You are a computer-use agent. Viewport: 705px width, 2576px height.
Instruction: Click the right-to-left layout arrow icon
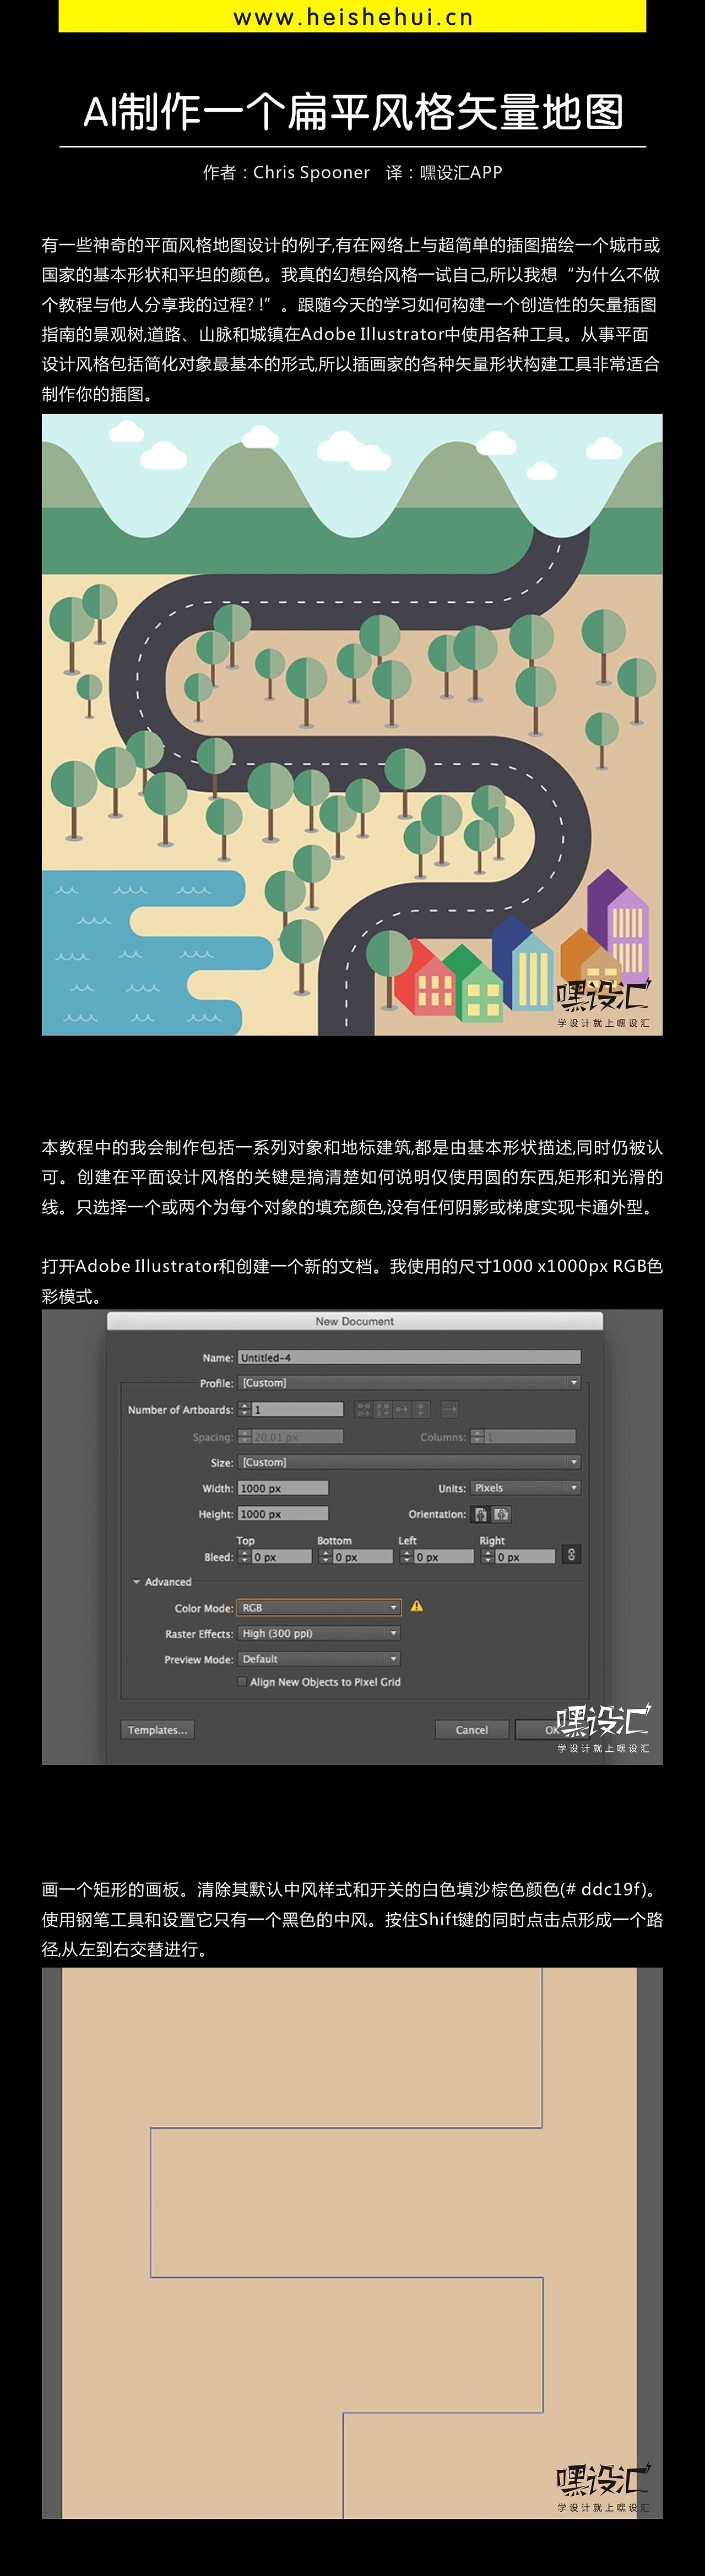point(450,1409)
